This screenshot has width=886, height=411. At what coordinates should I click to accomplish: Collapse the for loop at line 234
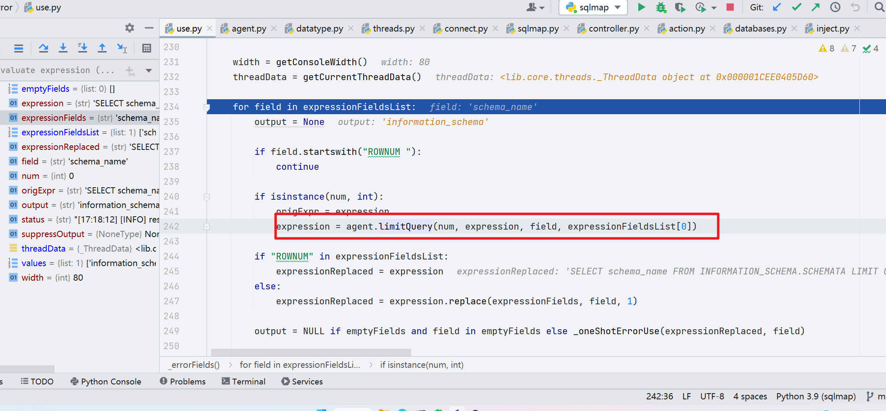[207, 108]
